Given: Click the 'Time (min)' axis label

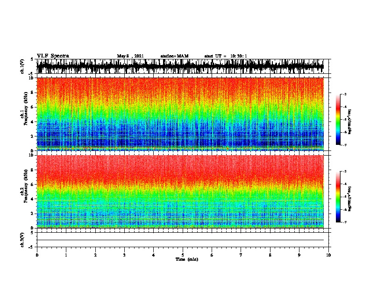Looking at the screenshot, I should pos(187,259).
